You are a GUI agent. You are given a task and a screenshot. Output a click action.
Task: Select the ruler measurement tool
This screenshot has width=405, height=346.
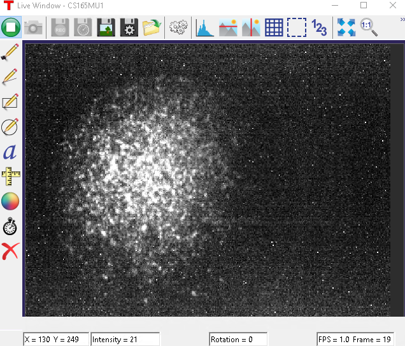tap(11, 177)
